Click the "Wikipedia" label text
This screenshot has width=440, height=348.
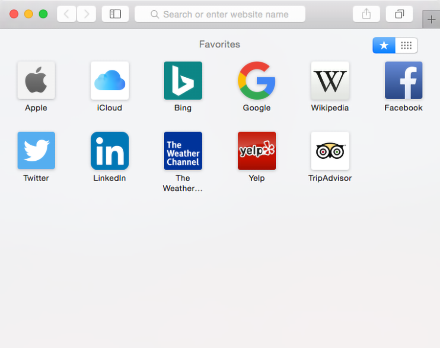(x=330, y=108)
